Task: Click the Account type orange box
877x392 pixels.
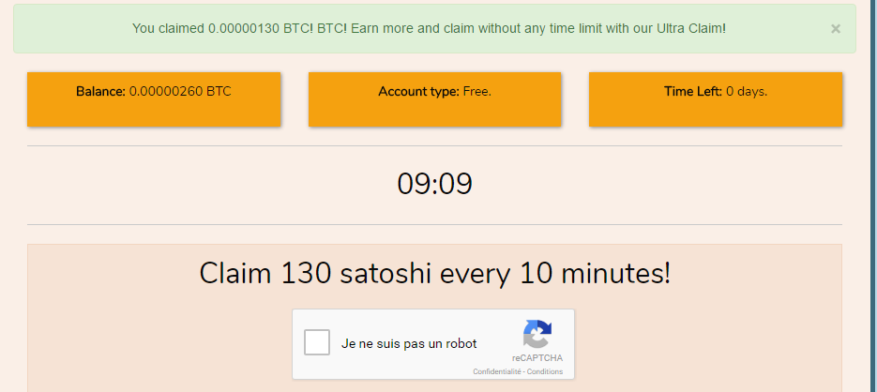Action: click(x=434, y=99)
